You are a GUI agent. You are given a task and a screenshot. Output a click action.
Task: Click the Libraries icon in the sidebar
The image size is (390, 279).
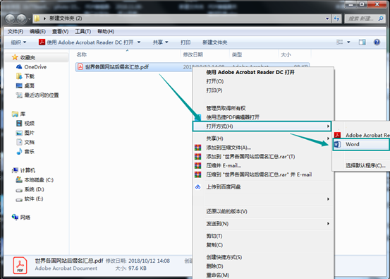coord(15,114)
